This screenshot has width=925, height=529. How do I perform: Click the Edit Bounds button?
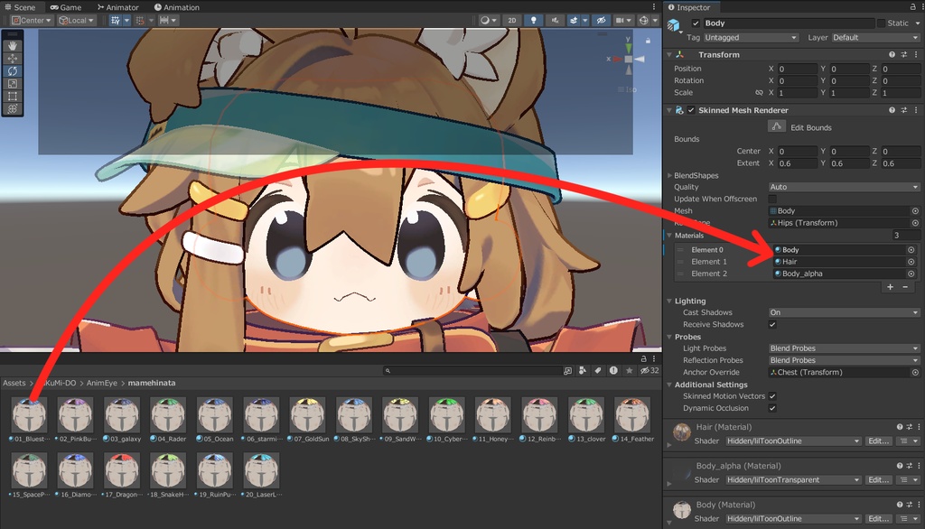point(776,126)
